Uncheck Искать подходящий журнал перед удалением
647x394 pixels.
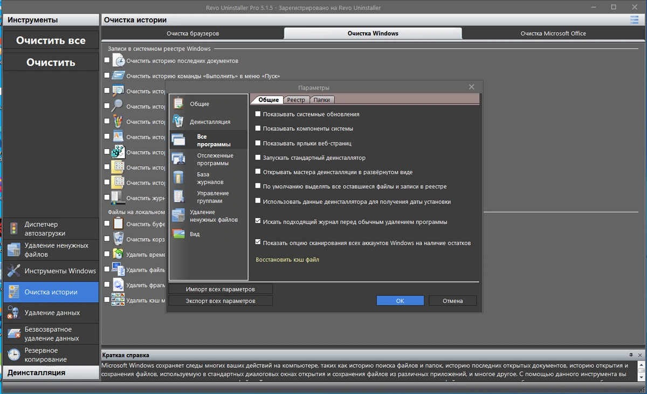click(x=258, y=221)
